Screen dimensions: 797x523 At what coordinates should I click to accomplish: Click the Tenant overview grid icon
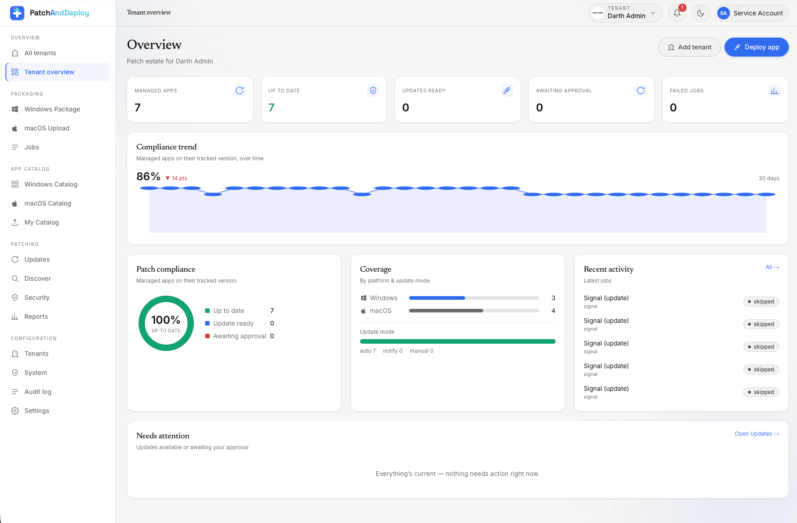(15, 72)
